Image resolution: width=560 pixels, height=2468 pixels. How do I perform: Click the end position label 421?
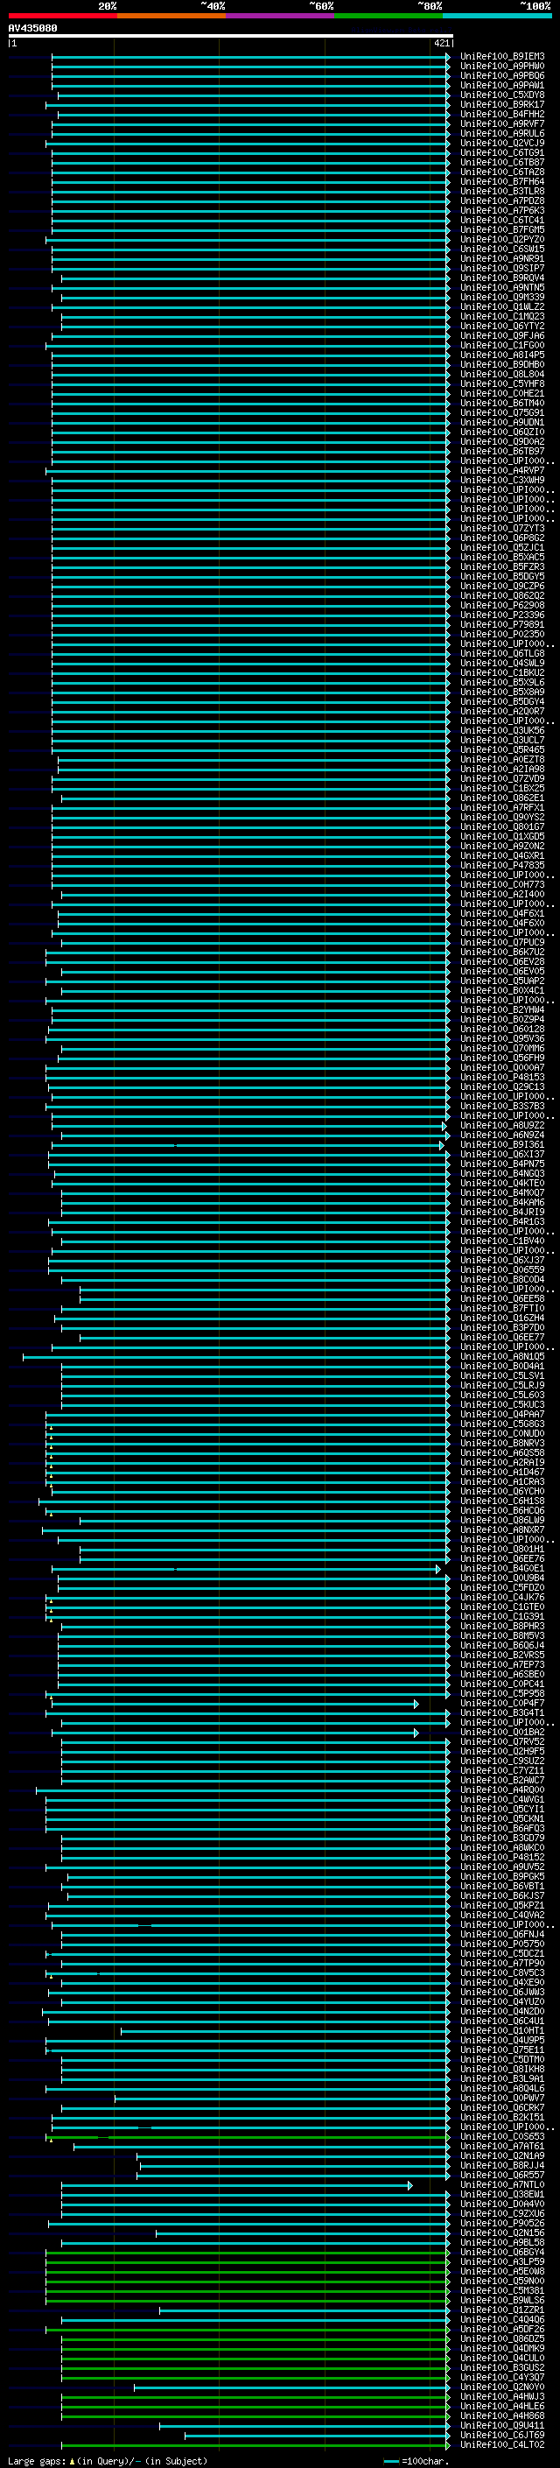pos(441,43)
